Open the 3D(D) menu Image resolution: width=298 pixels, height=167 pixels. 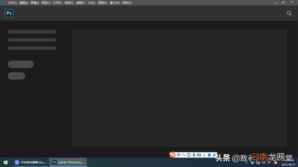click(92, 3)
